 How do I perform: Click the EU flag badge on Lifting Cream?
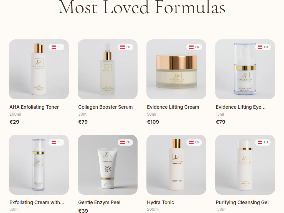click(194, 47)
